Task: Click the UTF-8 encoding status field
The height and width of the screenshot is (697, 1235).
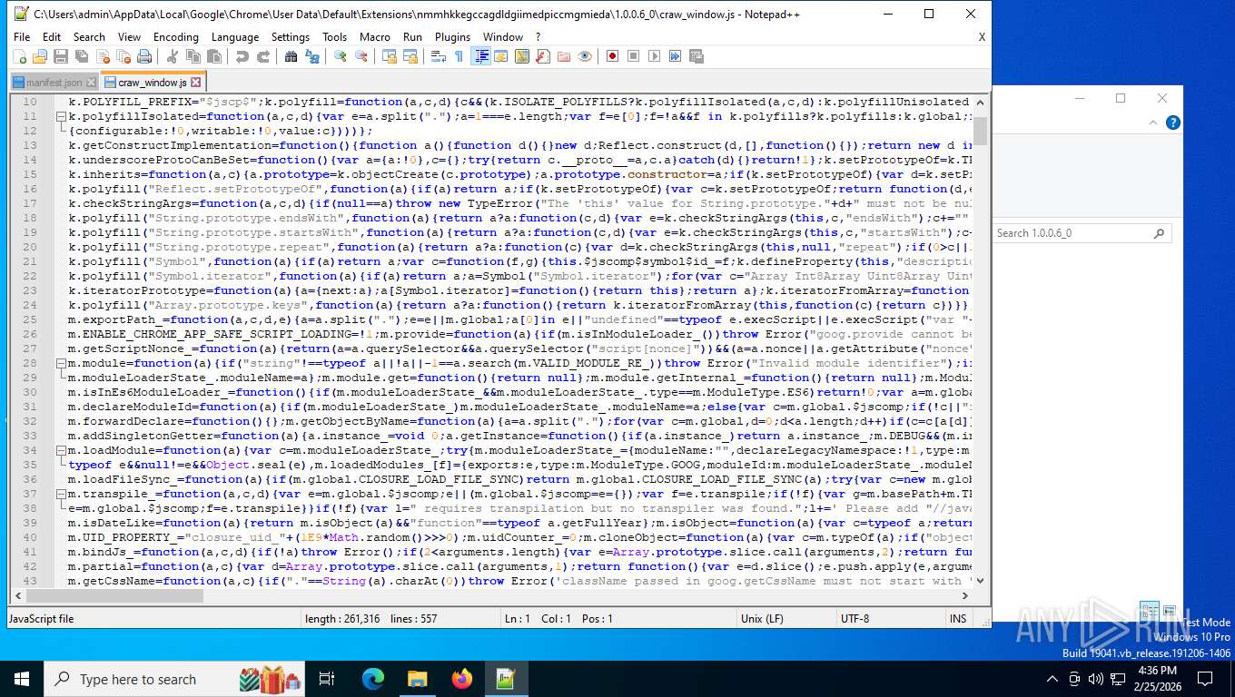Action: point(890,618)
